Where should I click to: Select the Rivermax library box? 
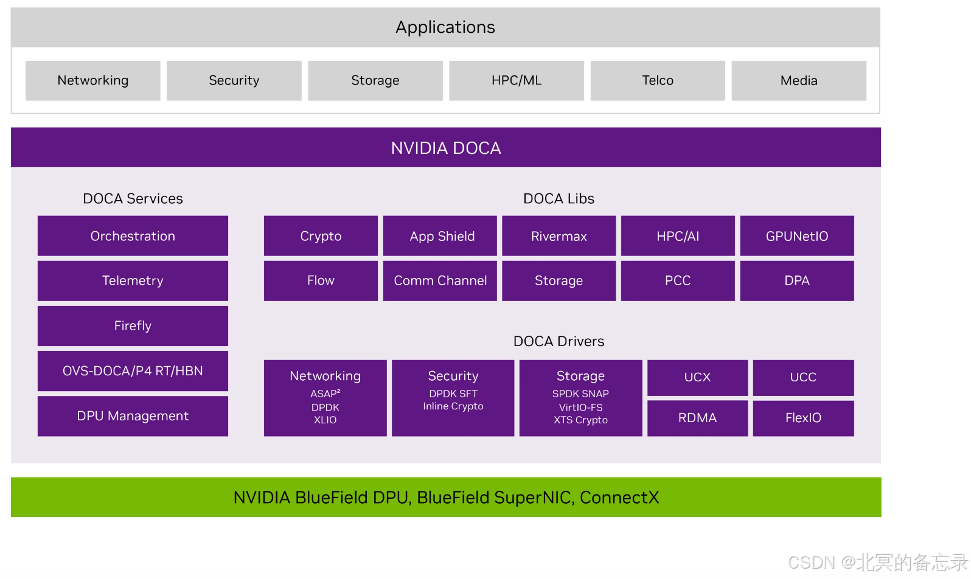pos(559,236)
